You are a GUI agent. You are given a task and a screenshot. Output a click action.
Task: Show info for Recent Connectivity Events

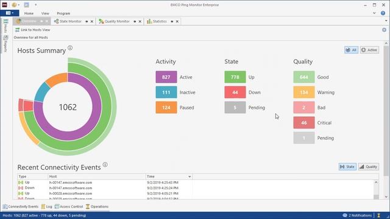coord(105,164)
